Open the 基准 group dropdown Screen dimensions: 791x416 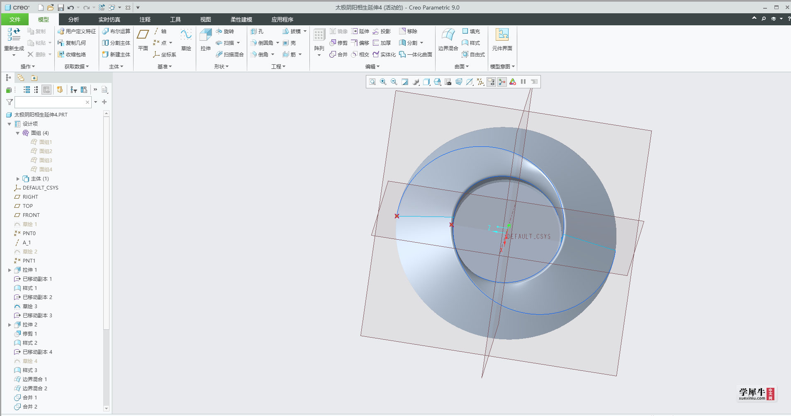pos(165,66)
